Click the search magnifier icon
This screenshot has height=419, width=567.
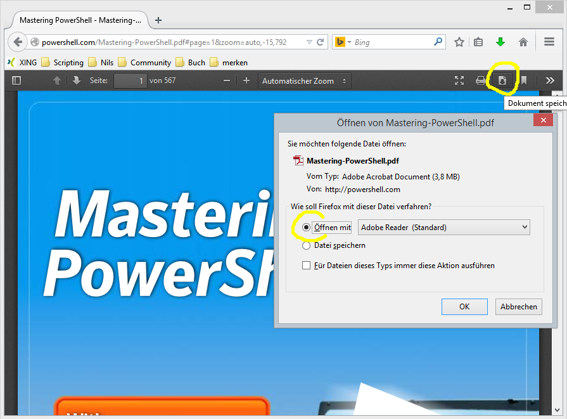pyautogui.click(x=438, y=42)
